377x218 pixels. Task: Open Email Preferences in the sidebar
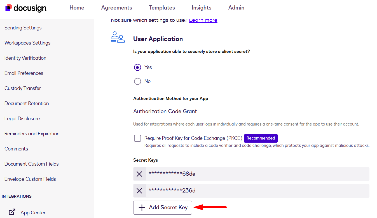click(24, 73)
